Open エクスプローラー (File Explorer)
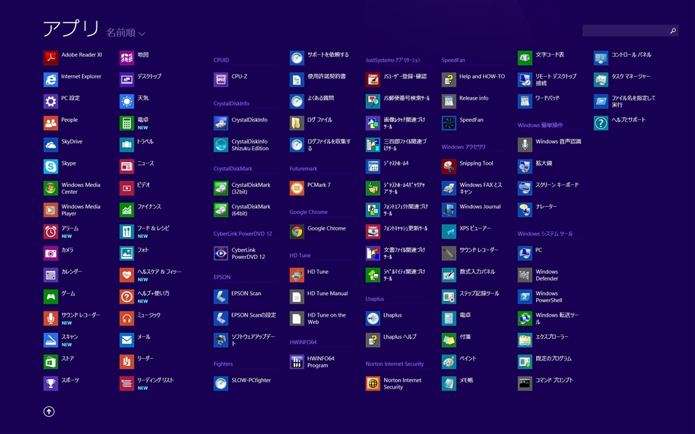 pyautogui.click(x=543, y=340)
